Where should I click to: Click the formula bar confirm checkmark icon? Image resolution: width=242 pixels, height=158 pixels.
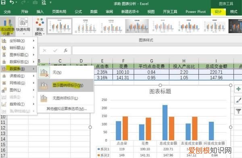tap(55, 50)
